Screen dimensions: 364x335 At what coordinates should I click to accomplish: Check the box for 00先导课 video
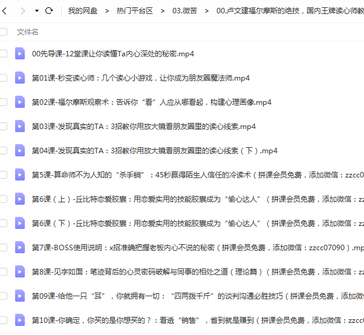3,54
